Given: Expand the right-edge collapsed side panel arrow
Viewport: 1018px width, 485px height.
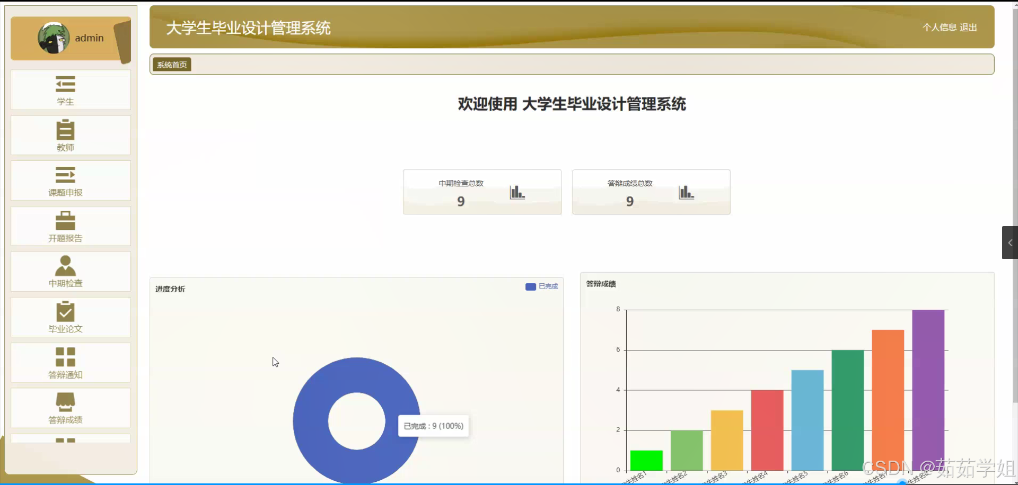Looking at the screenshot, I should [x=1010, y=242].
